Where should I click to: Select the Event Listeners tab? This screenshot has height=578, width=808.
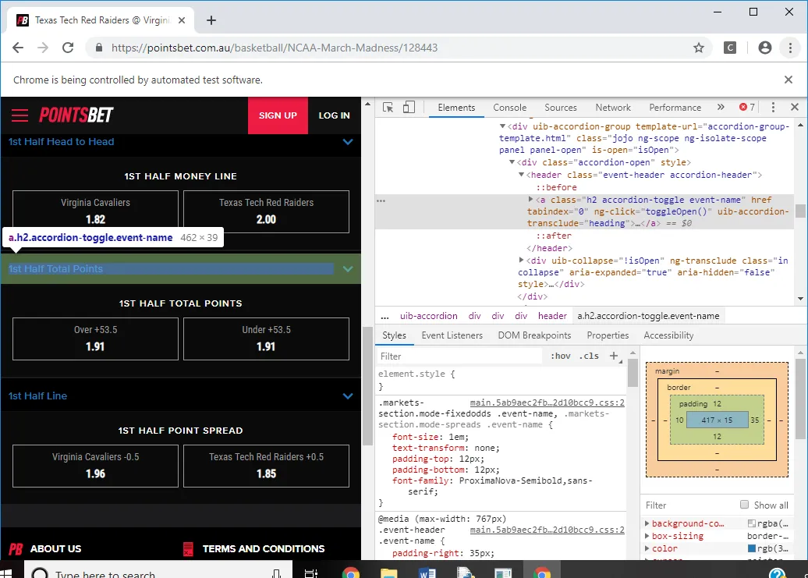452,335
